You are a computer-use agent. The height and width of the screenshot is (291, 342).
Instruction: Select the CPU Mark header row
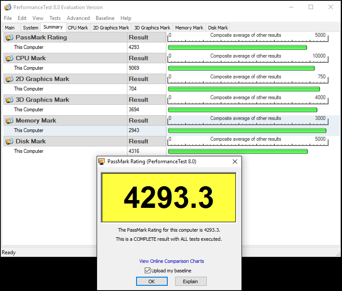(x=85, y=58)
